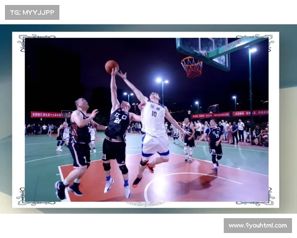Click the top-right ornamental corner decoration
The image size is (297, 238).
260,41
